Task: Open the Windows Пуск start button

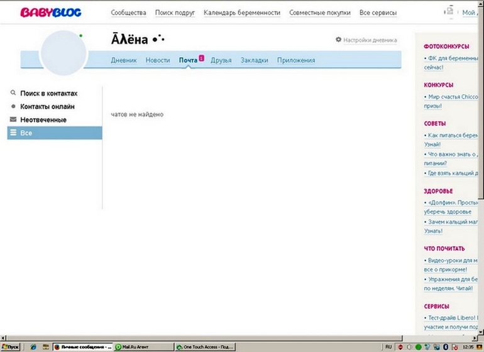Action: click(x=11, y=346)
